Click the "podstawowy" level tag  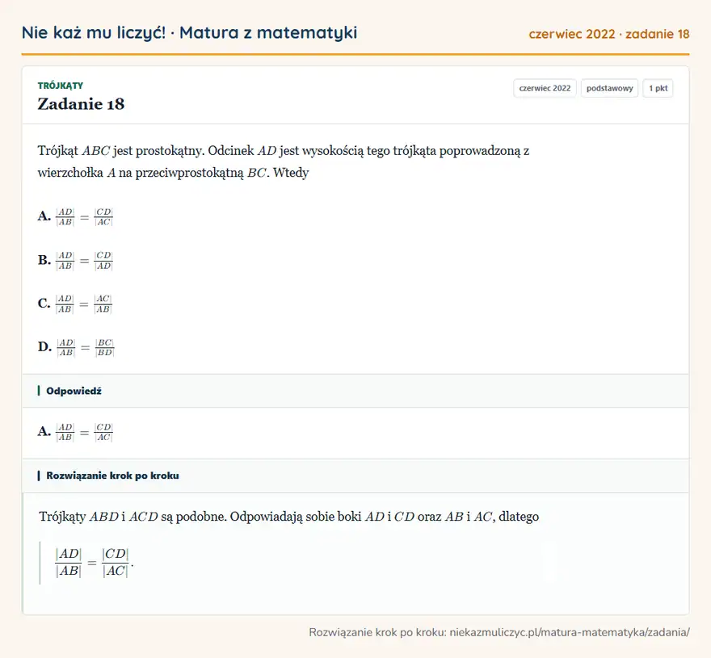[609, 88]
